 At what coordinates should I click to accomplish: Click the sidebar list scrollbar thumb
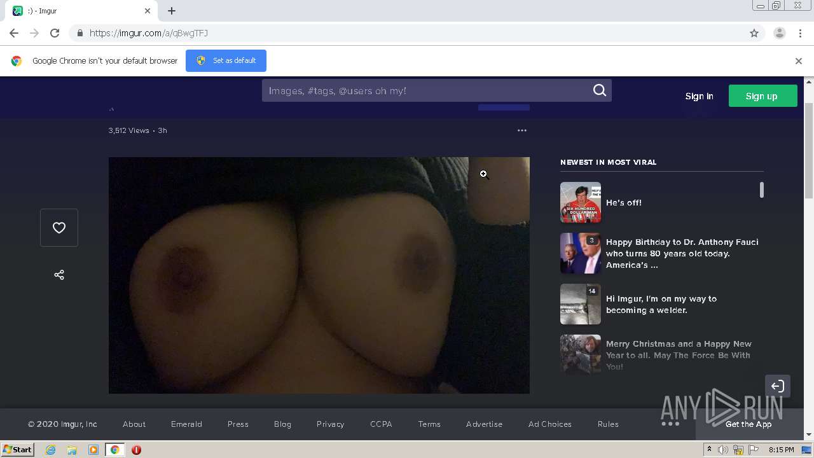pyautogui.click(x=762, y=190)
